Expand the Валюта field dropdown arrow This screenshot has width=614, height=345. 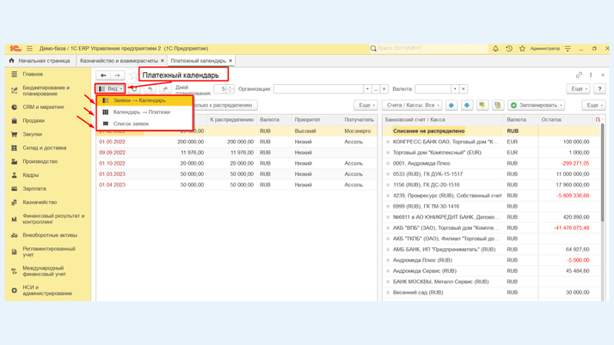tap(455, 88)
